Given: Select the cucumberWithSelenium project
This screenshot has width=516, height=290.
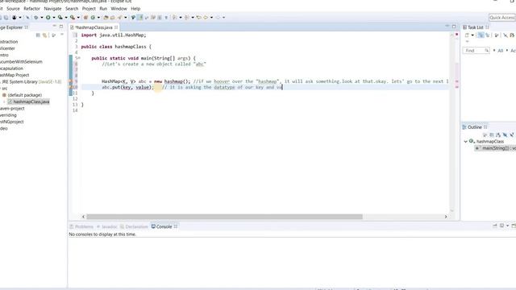Looking at the screenshot, I should pos(21,61).
